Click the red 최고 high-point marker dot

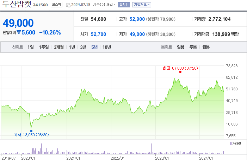tap(180, 72)
